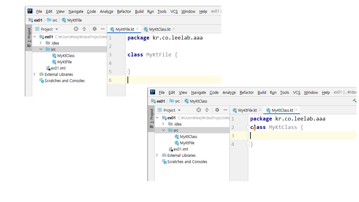Collapse the src folder in the MyKtFile window
The width and height of the screenshot is (359, 202).
pyautogui.click(x=41, y=49)
